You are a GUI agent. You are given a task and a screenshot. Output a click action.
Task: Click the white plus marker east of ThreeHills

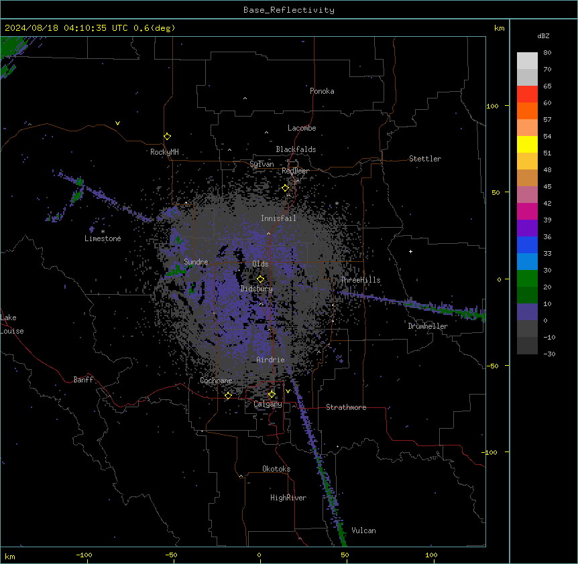410,251
